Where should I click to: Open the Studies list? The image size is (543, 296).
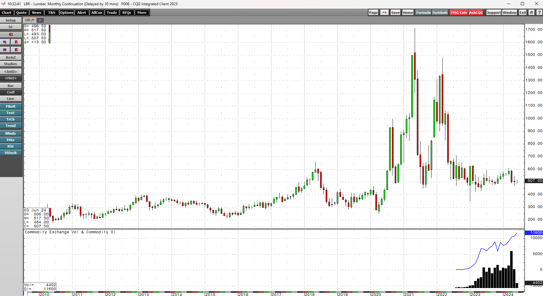(x=11, y=64)
